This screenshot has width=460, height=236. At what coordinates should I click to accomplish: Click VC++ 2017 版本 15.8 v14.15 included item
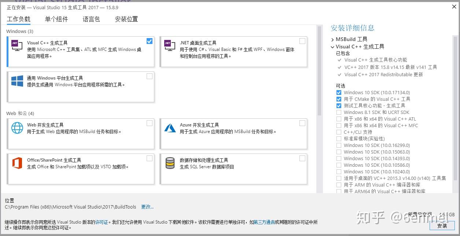tap(391, 67)
